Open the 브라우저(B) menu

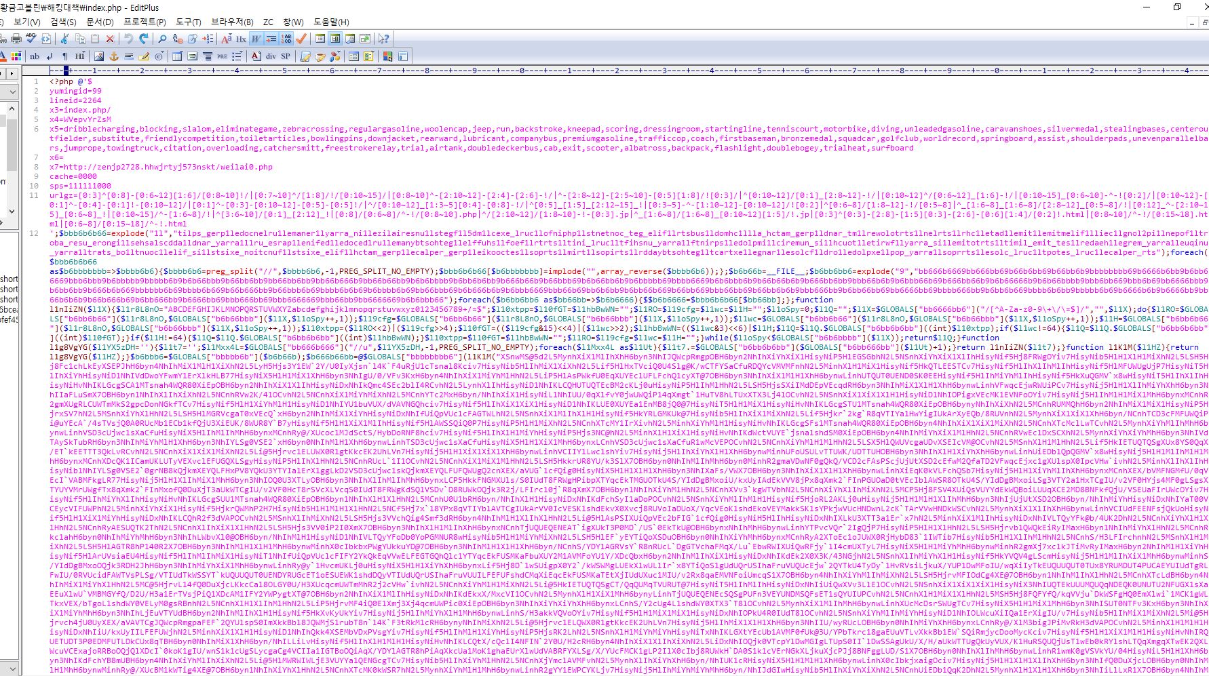point(232,22)
